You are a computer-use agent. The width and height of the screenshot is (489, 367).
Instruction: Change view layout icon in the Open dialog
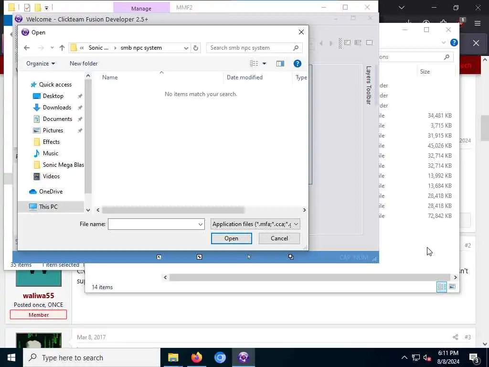(x=254, y=64)
